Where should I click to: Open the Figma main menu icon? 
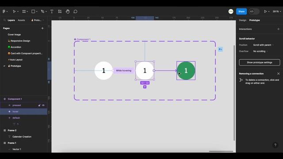pyautogui.click(x=4, y=11)
